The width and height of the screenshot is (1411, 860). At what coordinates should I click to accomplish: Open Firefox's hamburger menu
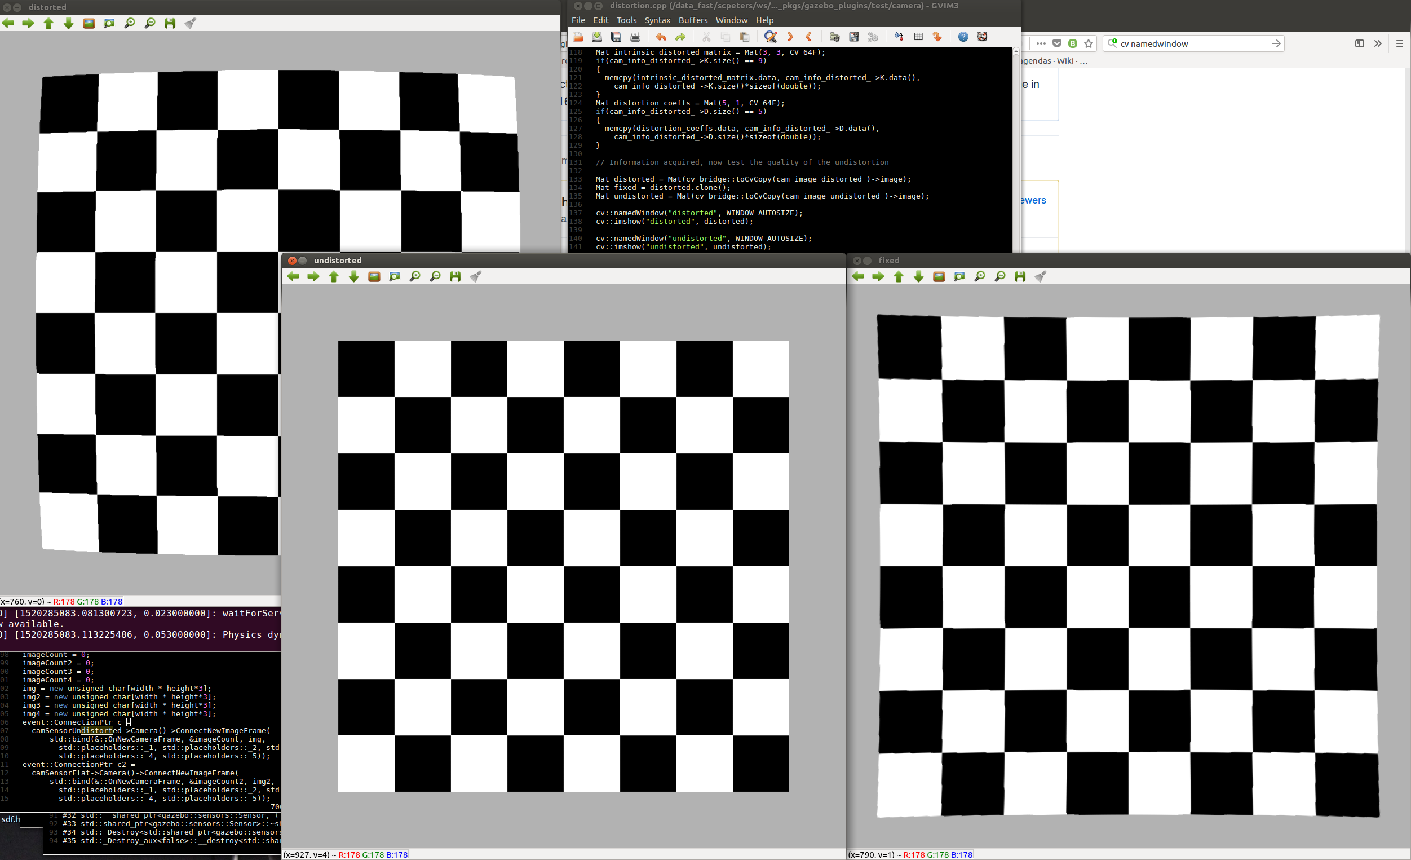1401,43
